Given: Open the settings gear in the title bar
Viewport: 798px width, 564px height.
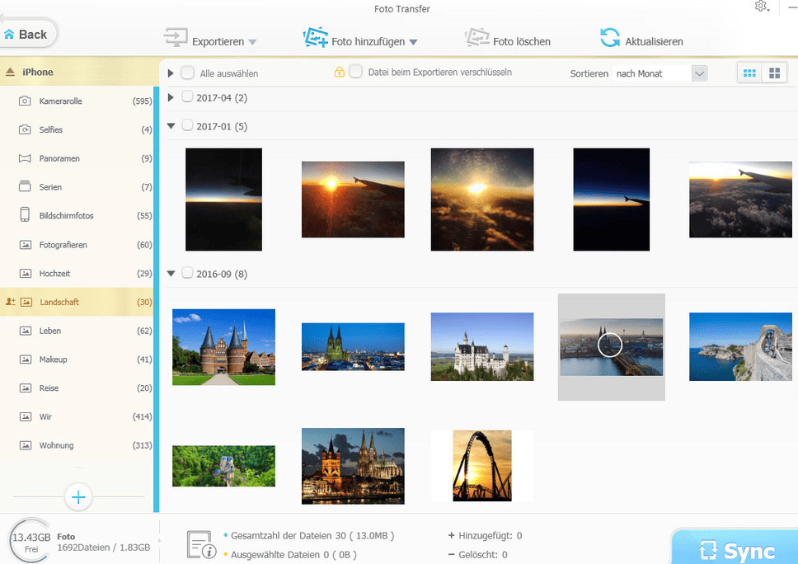Looking at the screenshot, I should 760,7.
